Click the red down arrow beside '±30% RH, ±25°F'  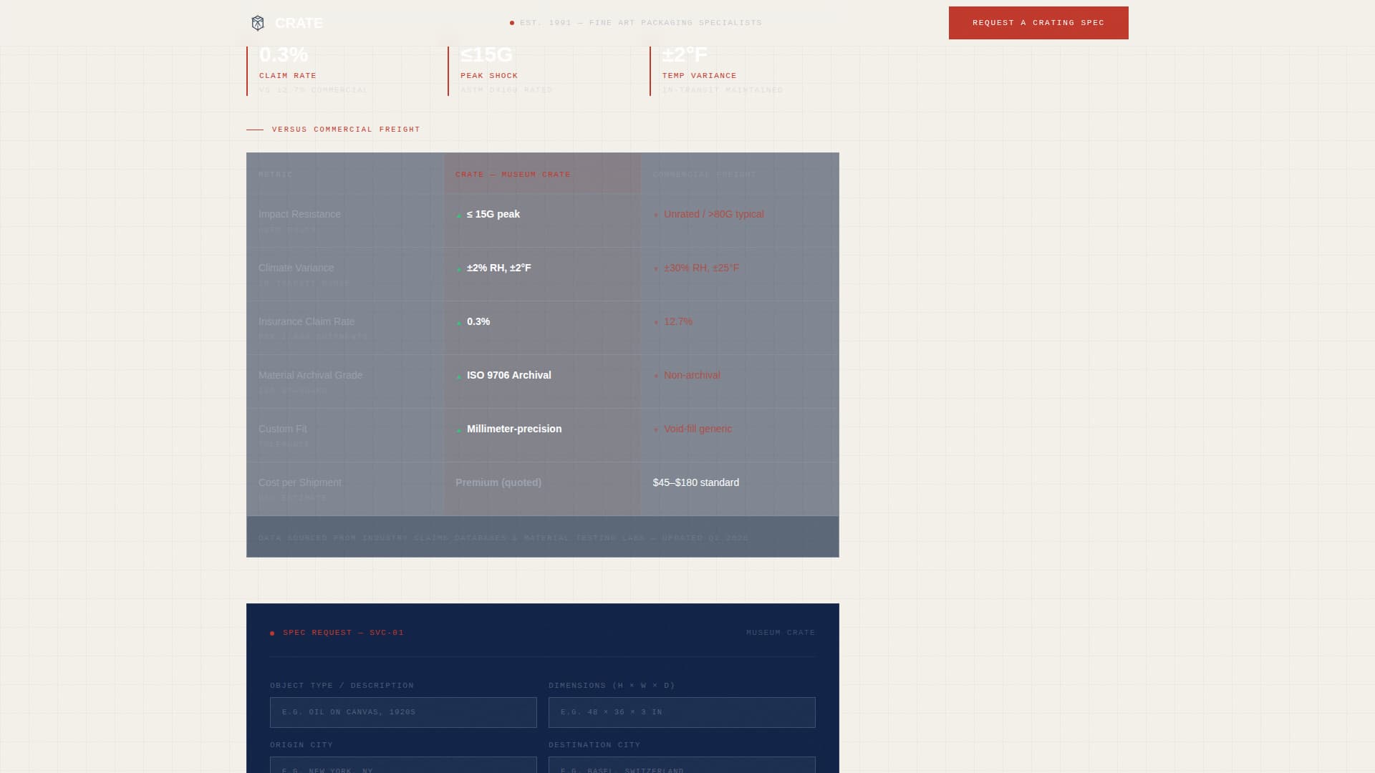(x=656, y=268)
